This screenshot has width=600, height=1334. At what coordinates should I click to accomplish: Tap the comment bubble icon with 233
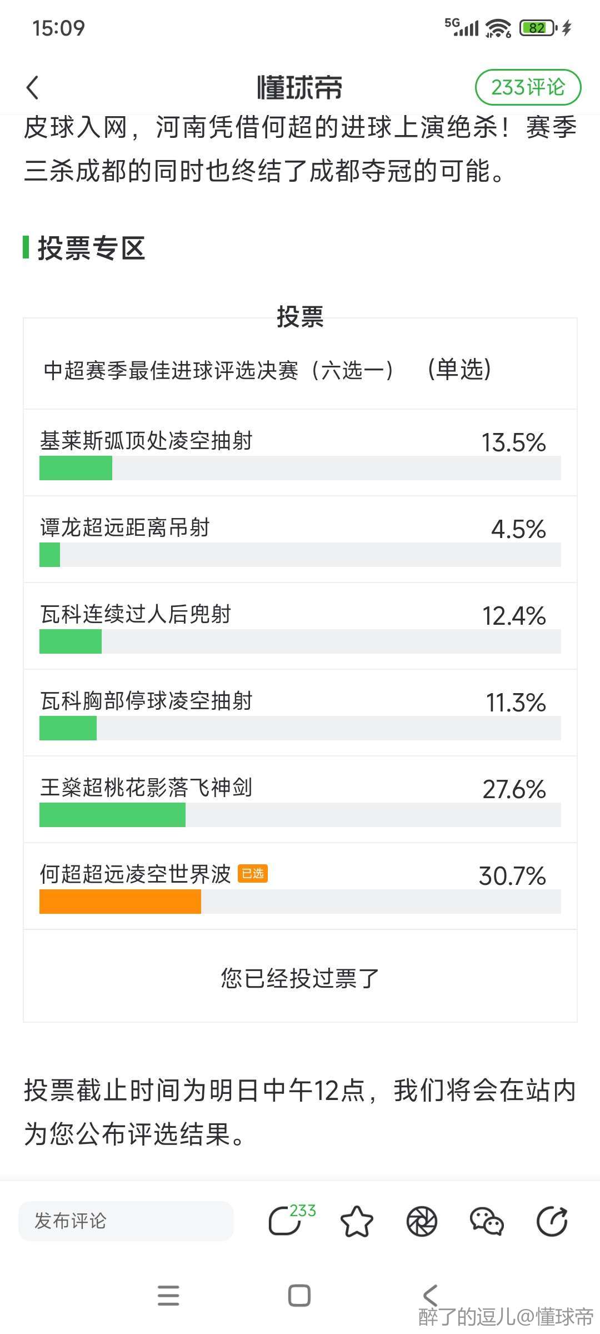(288, 1221)
